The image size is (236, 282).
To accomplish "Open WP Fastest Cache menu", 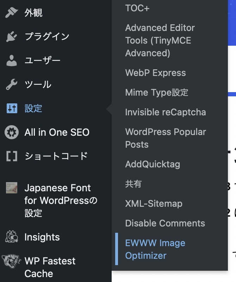I will (50, 267).
